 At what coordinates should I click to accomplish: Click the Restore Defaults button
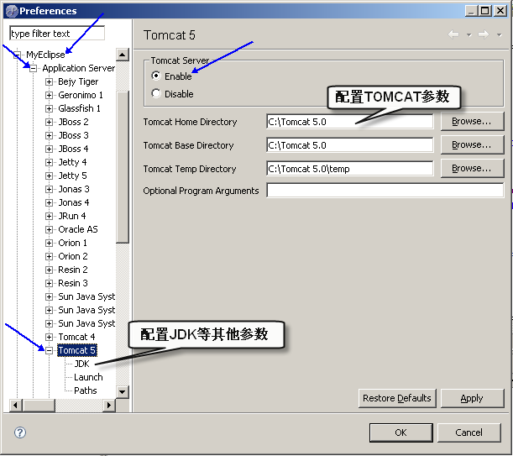pyautogui.click(x=396, y=398)
